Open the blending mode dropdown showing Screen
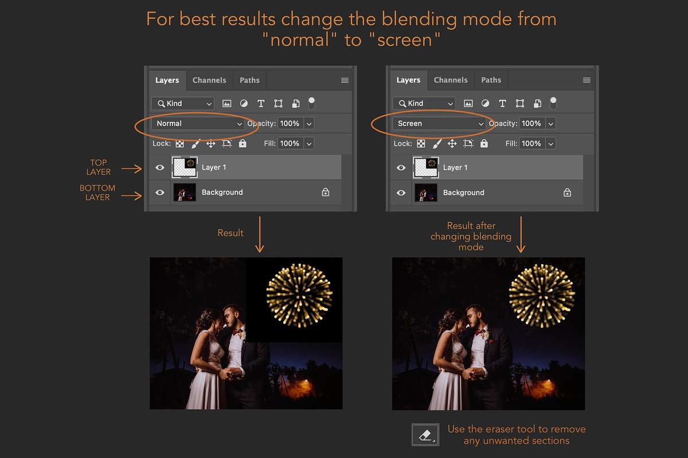 click(x=440, y=124)
